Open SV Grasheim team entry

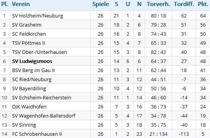click(x=27, y=25)
